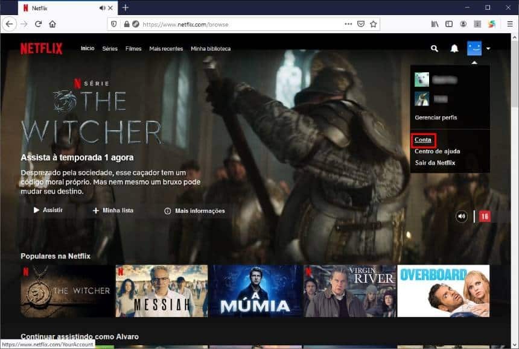
Task: Click the 16 age rating badge
Action: [x=485, y=216]
